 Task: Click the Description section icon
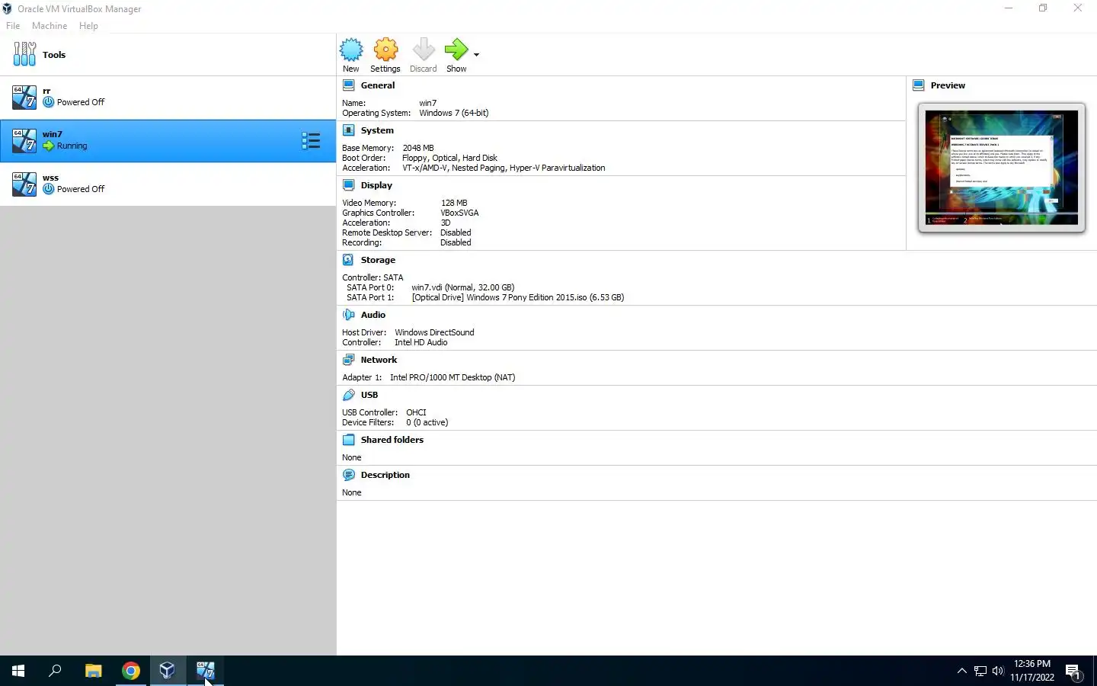[x=349, y=475]
